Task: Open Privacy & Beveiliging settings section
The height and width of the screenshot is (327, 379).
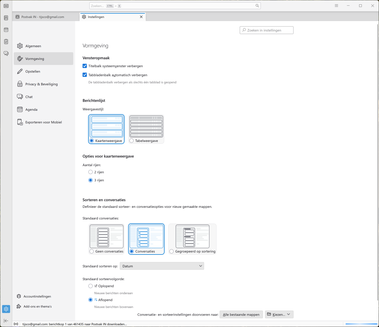Action: (x=41, y=84)
